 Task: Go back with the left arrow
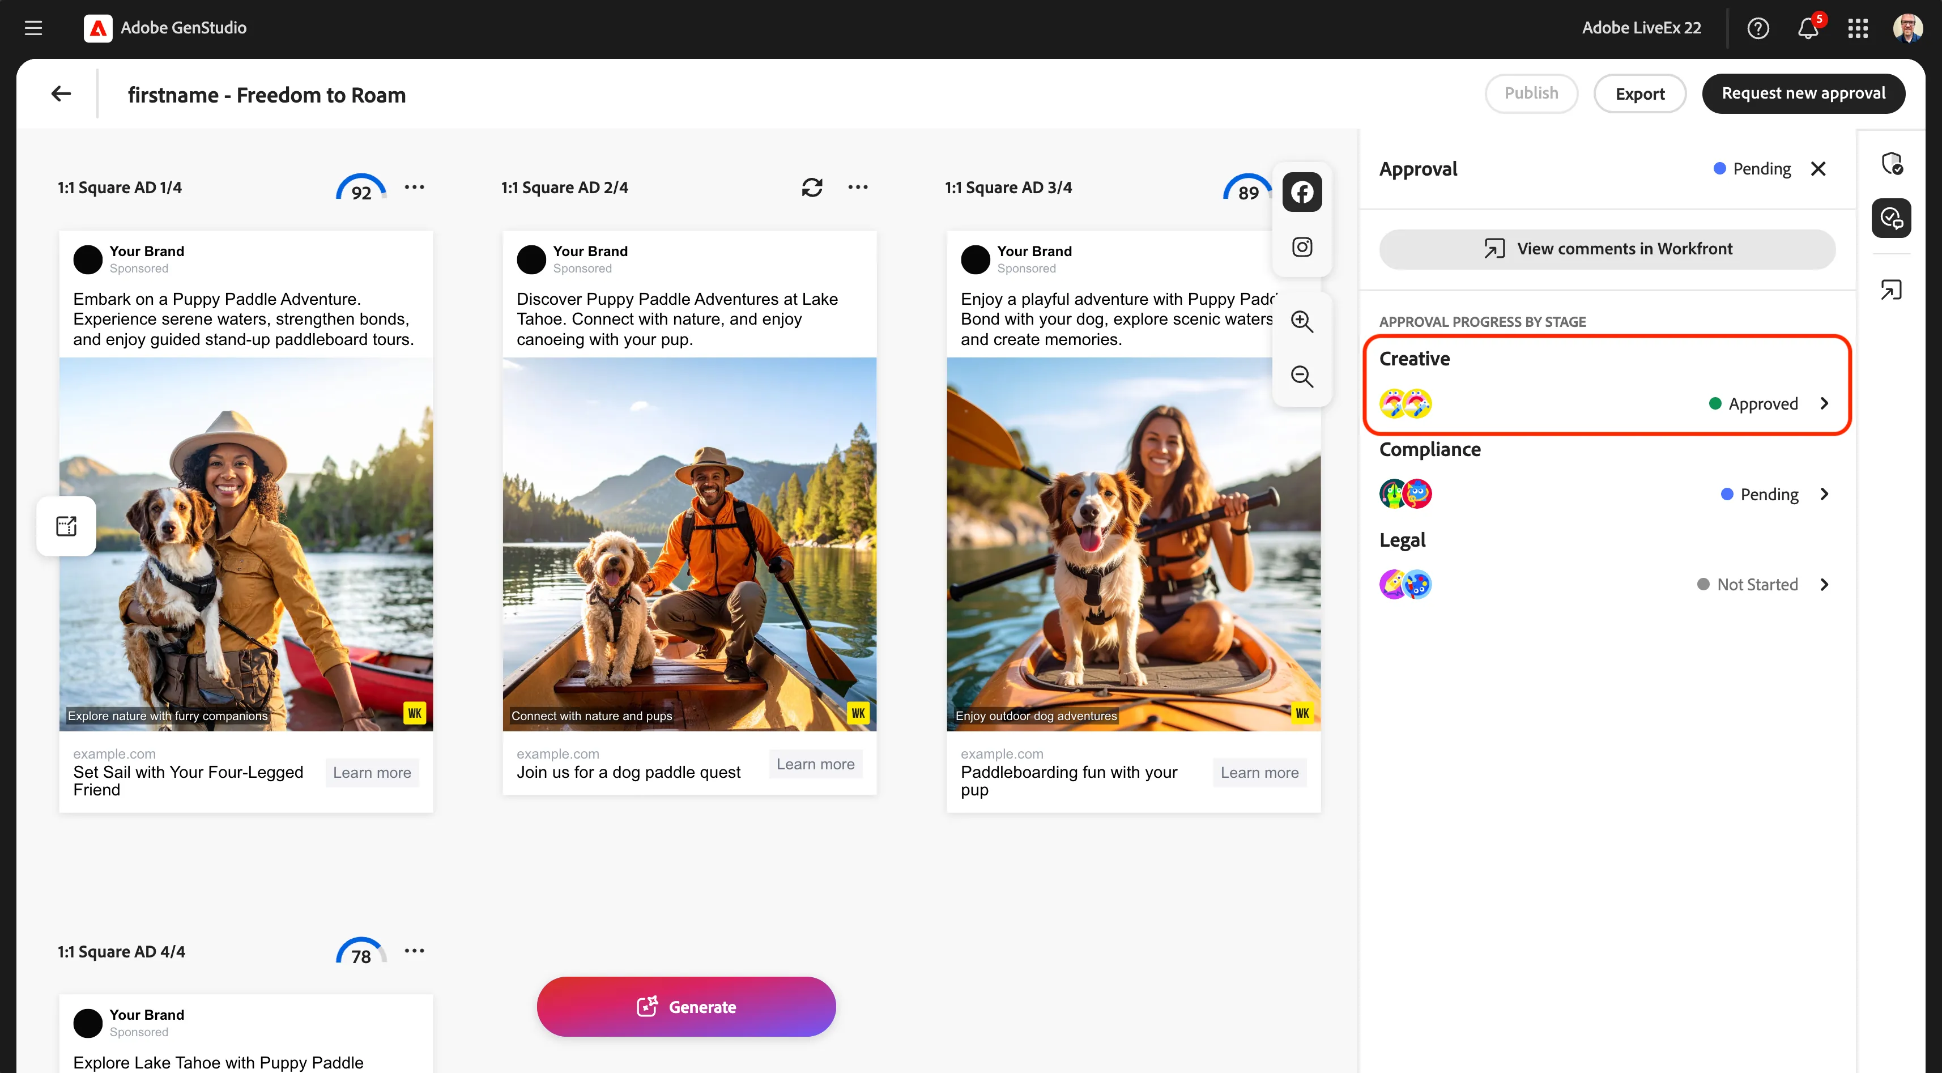coord(61,93)
